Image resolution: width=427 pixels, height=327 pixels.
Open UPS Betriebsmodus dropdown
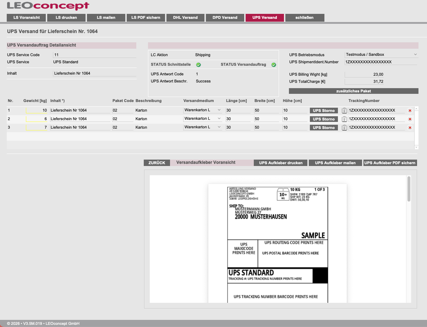pyautogui.click(x=382, y=54)
